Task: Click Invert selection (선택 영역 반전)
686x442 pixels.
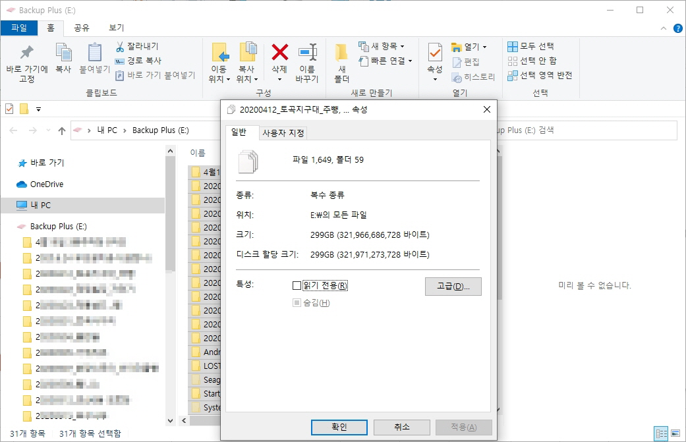Action: click(x=540, y=75)
